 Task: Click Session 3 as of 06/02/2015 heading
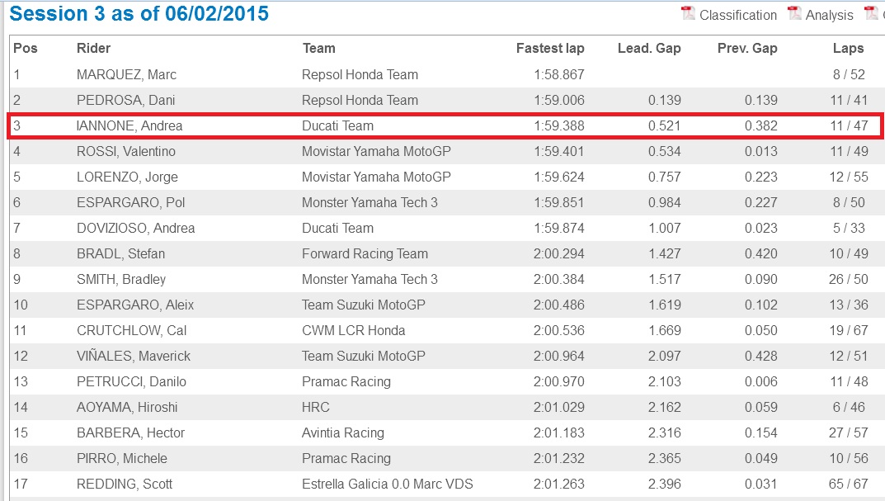pyautogui.click(x=139, y=13)
